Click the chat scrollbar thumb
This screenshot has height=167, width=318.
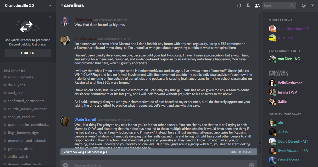click(260, 143)
